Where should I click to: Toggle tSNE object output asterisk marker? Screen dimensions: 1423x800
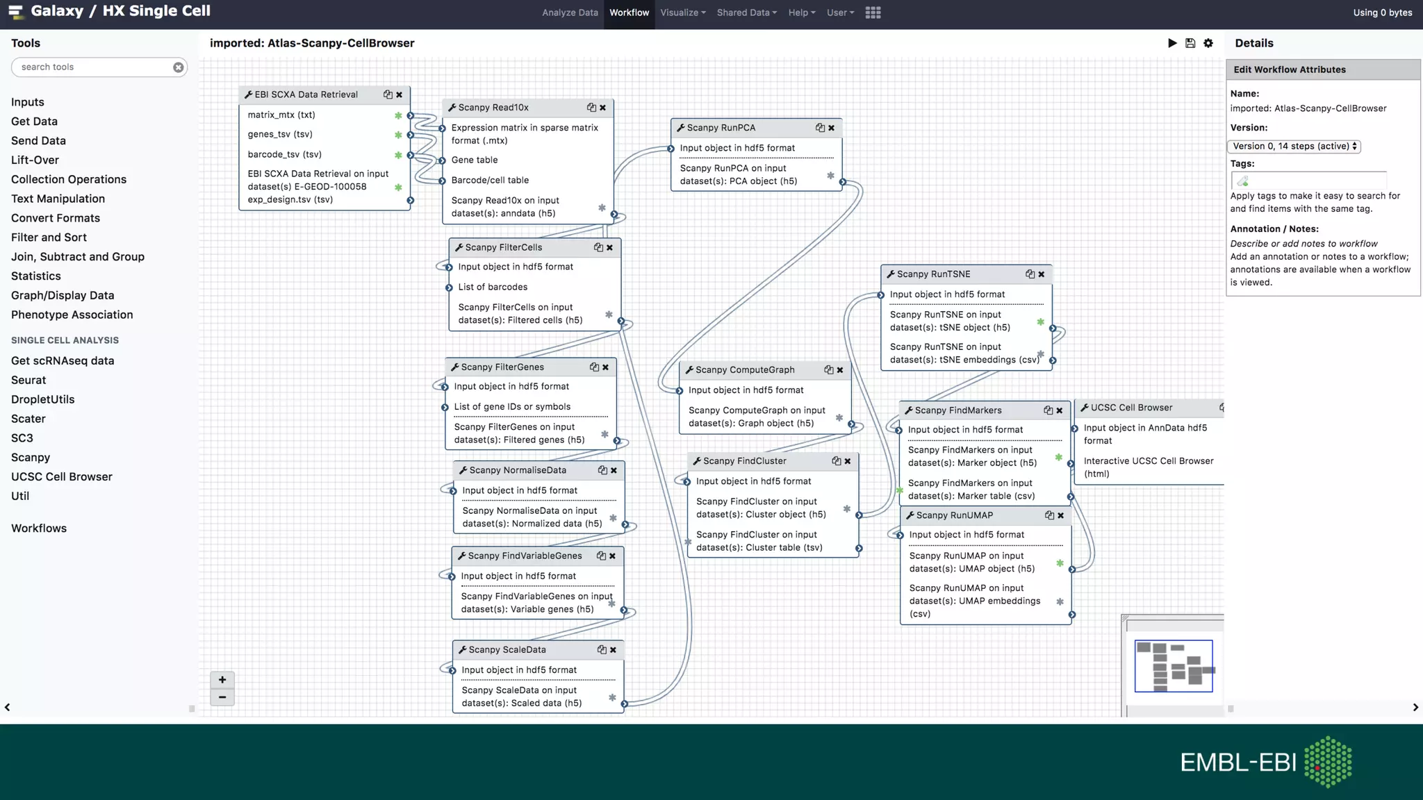[x=1040, y=322]
